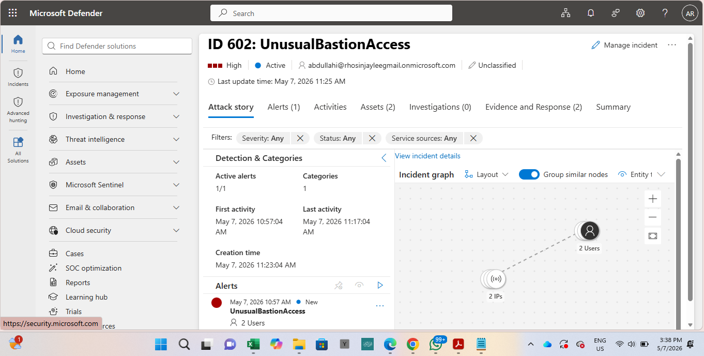Toggle Group similar nodes switch
The height and width of the screenshot is (356, 704).
point(529,174)
